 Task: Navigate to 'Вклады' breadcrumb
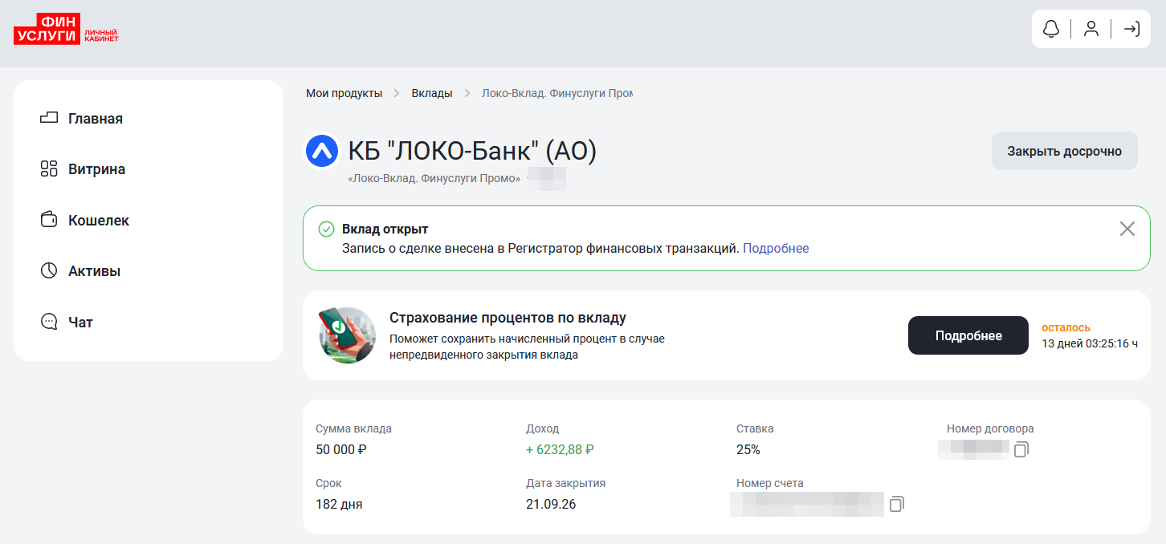(x=431, y=93)
